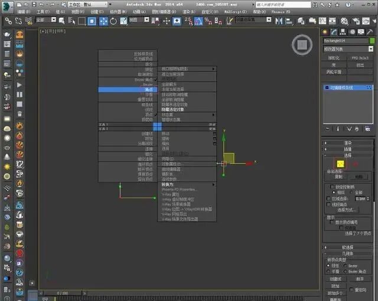Click the 断开 button
378x301 pixels.
pyautogui.click(x=360, y=279)
